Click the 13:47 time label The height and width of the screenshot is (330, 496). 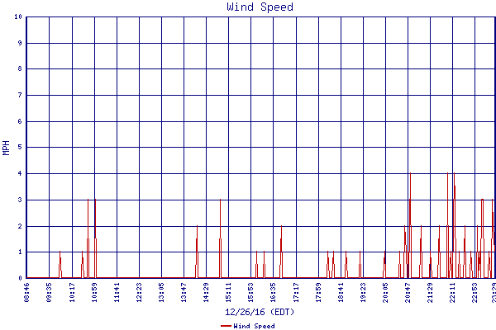(x=184, y=292)
